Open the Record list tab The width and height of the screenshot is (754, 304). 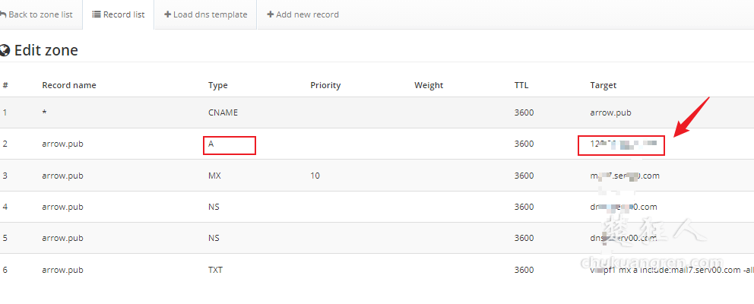pyautogui.click(x=118, y=14)
